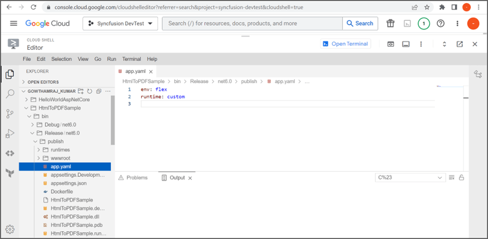Image resolution: width=488 pixels, height=239 pixels.
Task: Click the Explorer tree scrollbar
Action: (x=113, y=120)
